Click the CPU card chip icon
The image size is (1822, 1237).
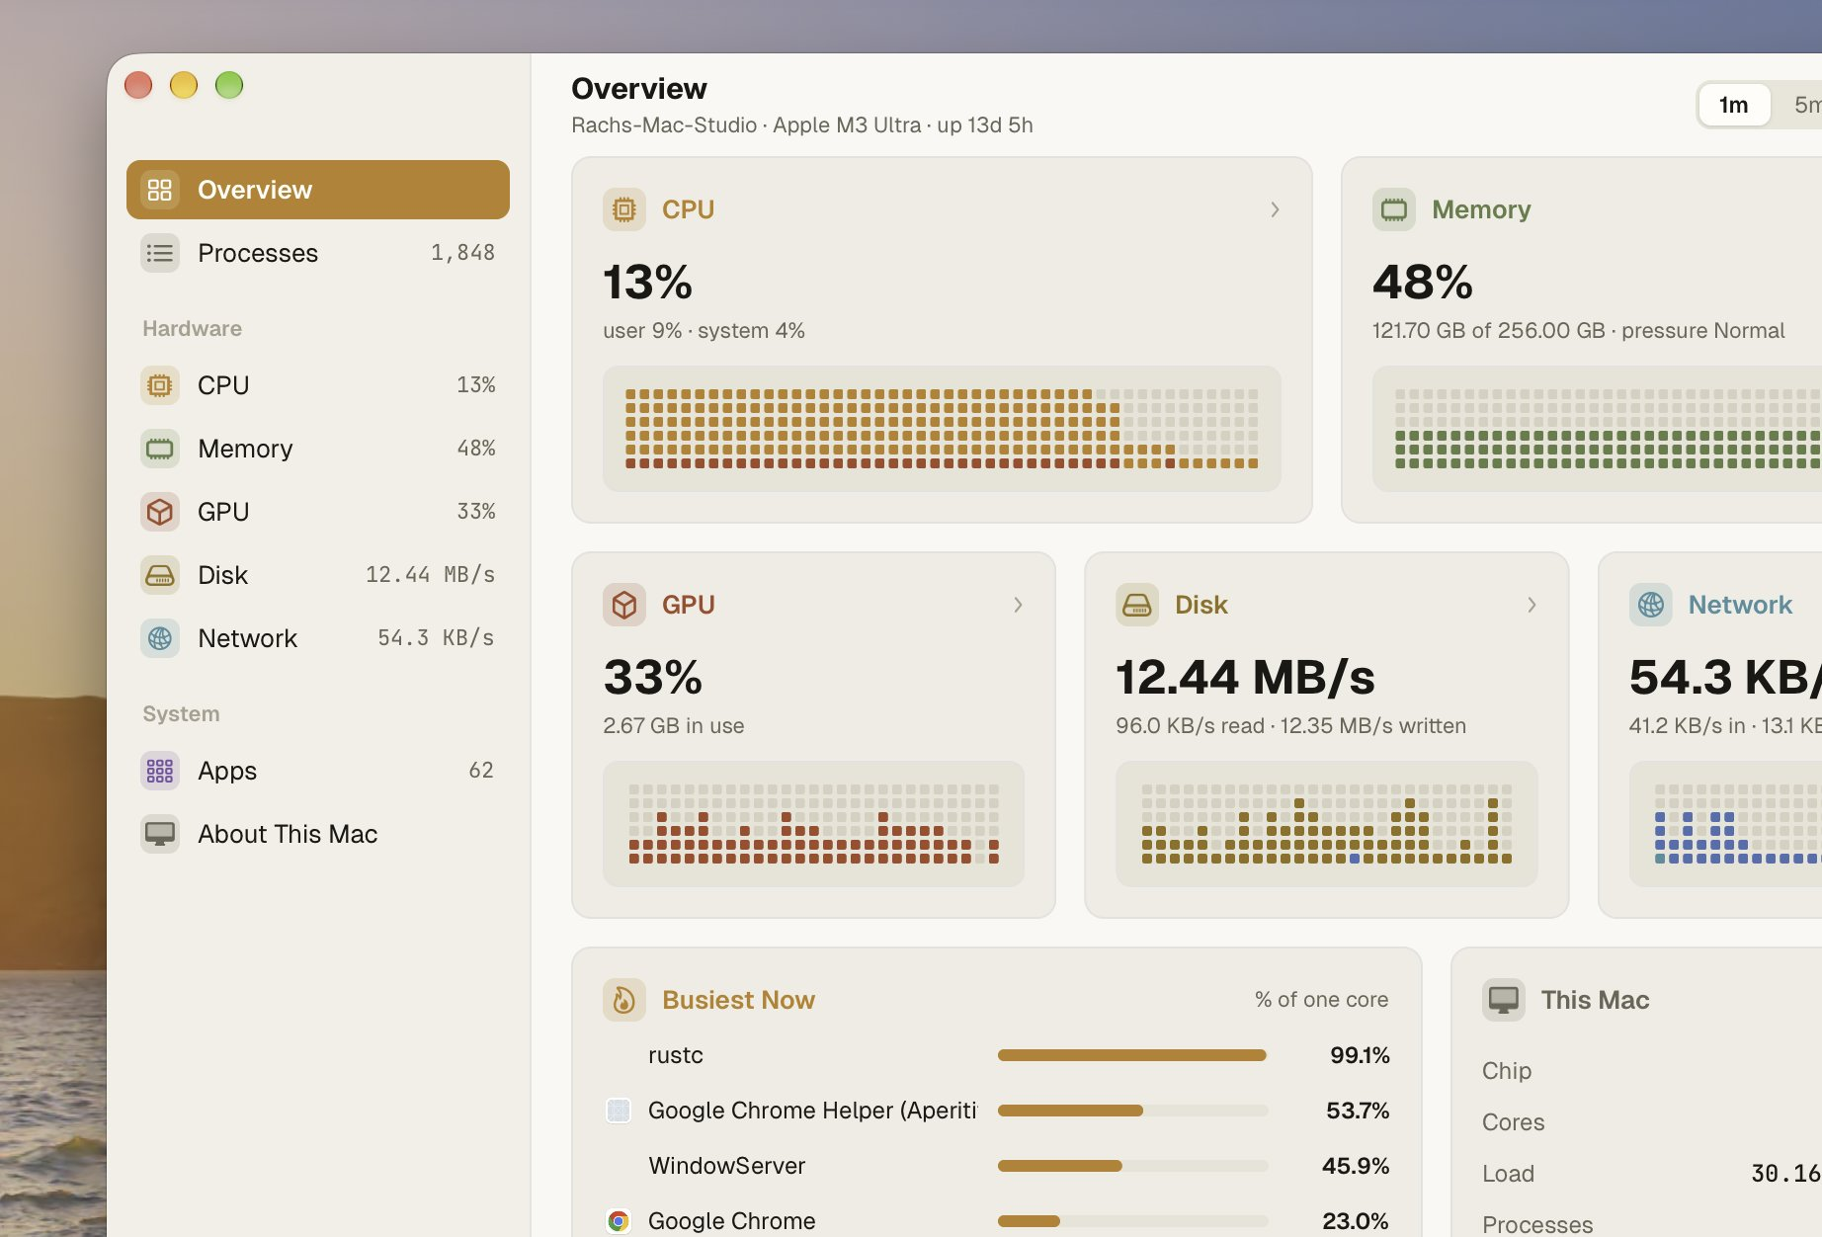624,209
